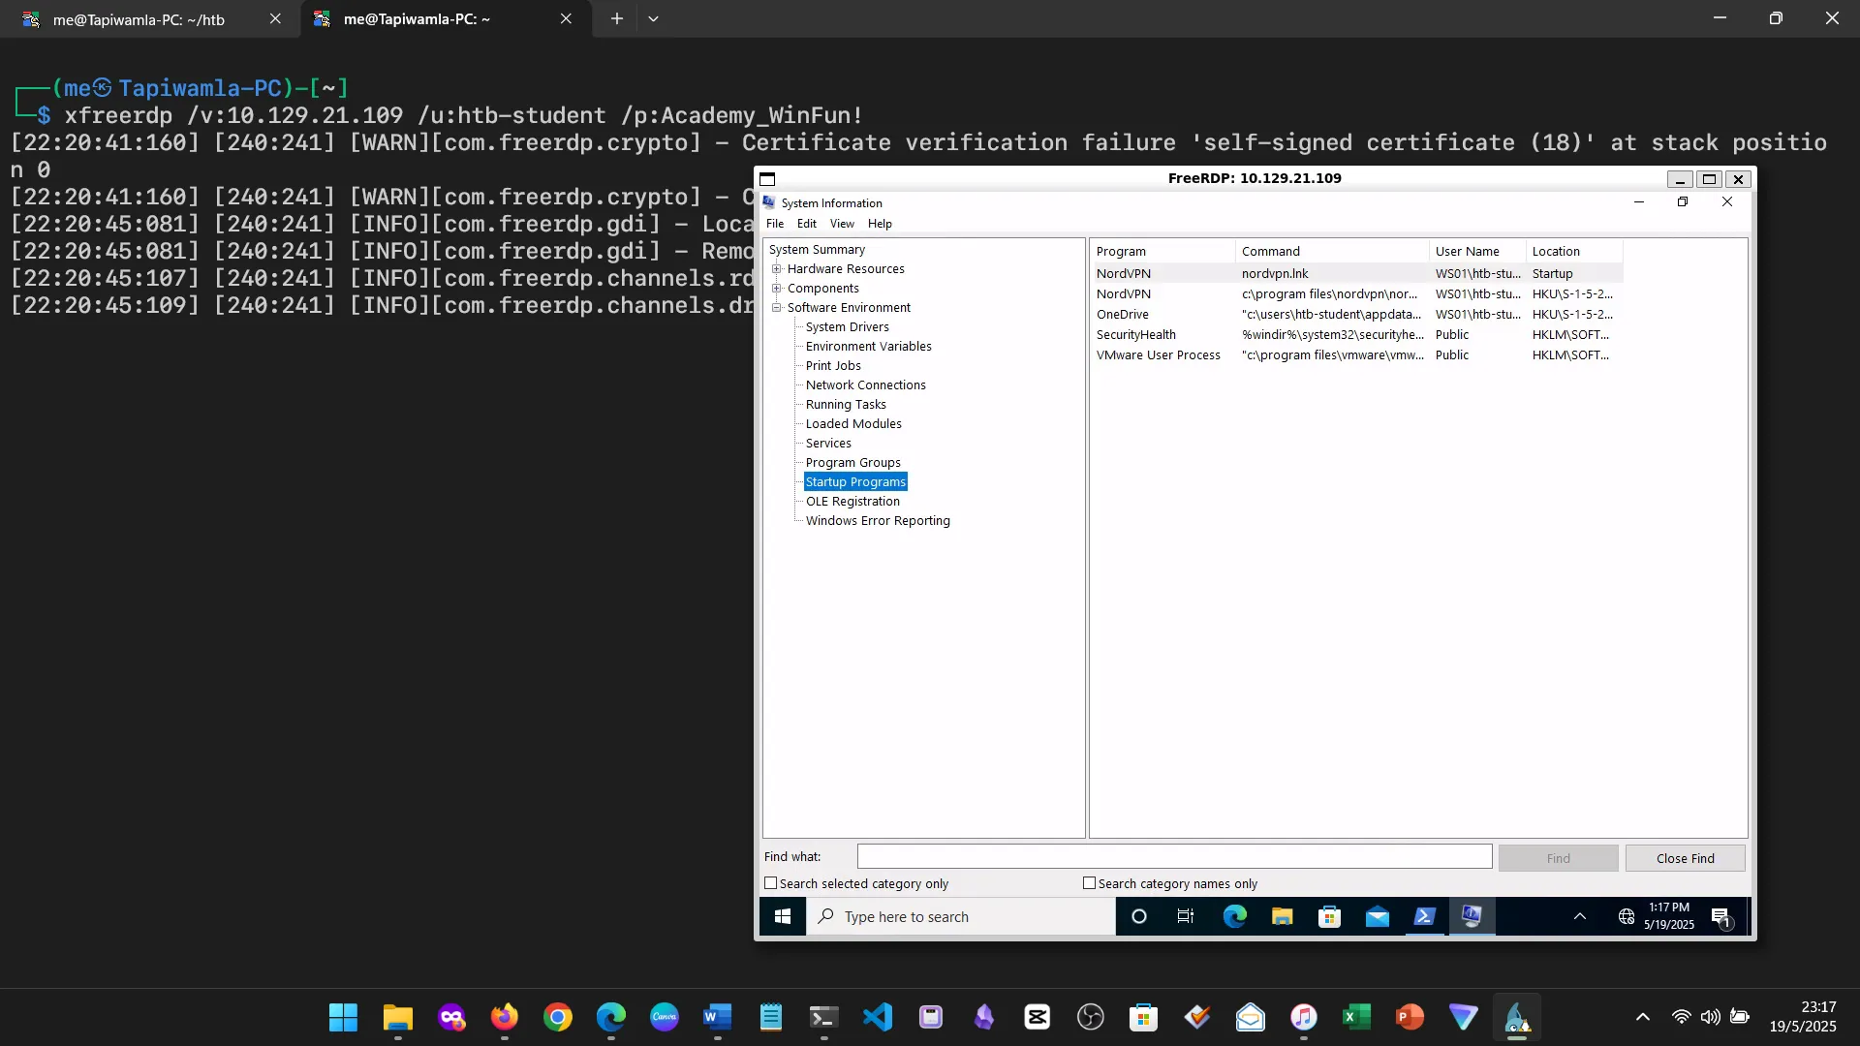This screenshot has width=1860, height=1046.
Task: Click PowerShell icon in remote taskbar
Action: pyautogui.click(x=1424, y=916)
